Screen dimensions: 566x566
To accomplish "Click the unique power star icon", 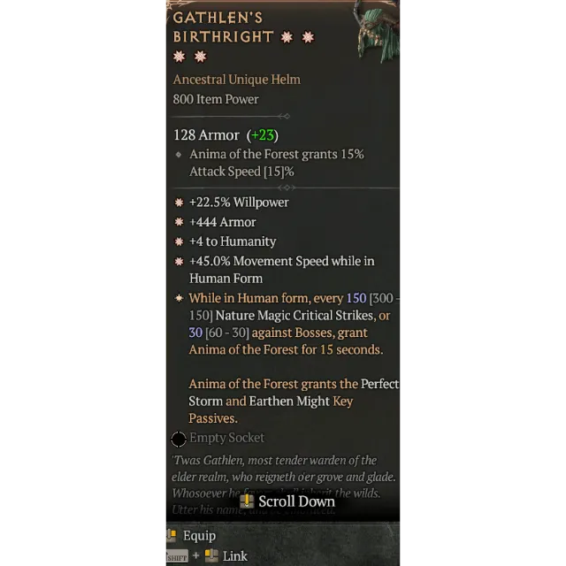I will (179, 298).
